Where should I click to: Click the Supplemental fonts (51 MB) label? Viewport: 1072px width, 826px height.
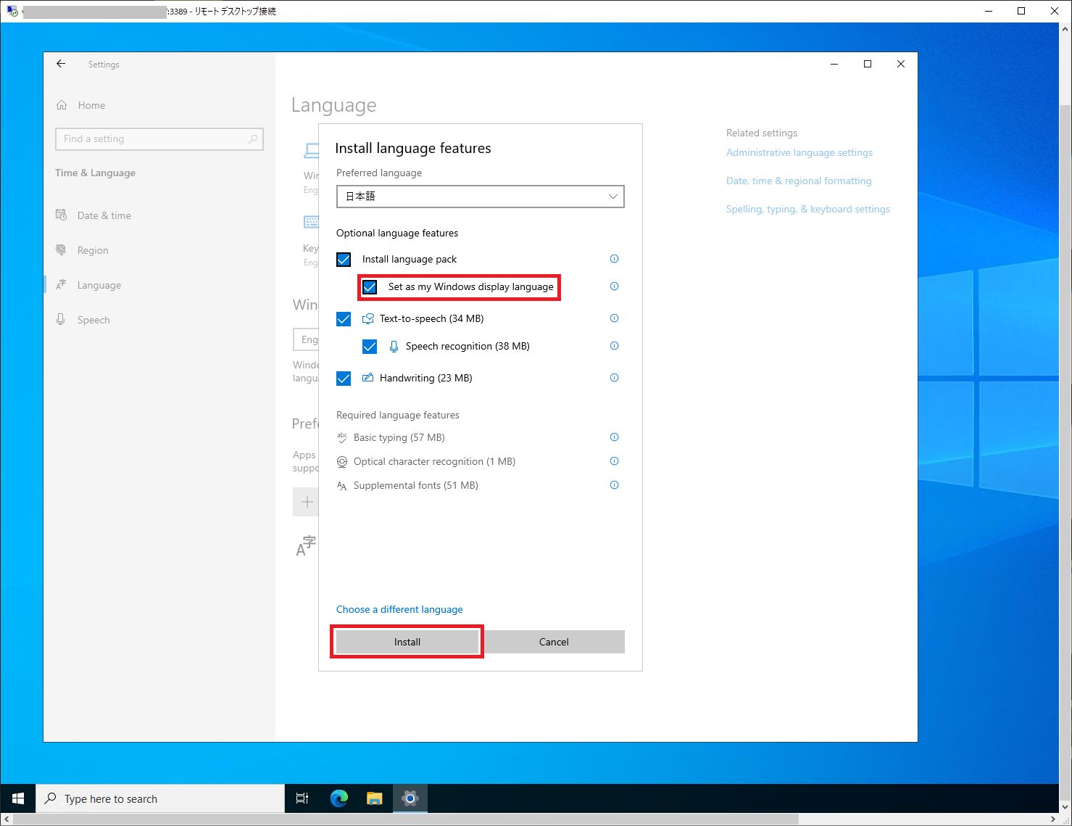[x=416, y=485]
